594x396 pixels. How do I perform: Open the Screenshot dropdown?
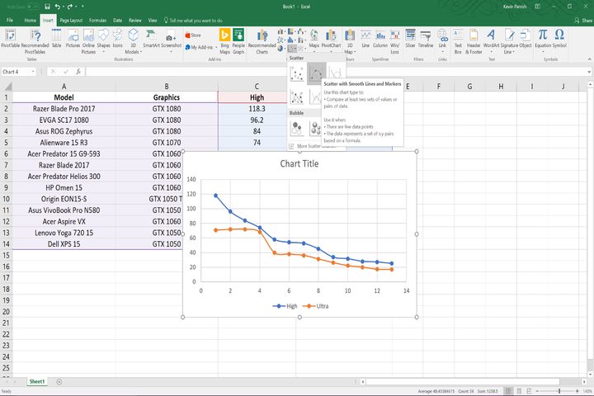point(172,41)
